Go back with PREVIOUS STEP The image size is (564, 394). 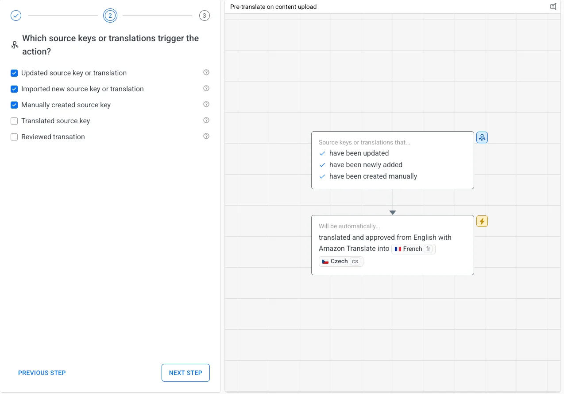point(42,373)
